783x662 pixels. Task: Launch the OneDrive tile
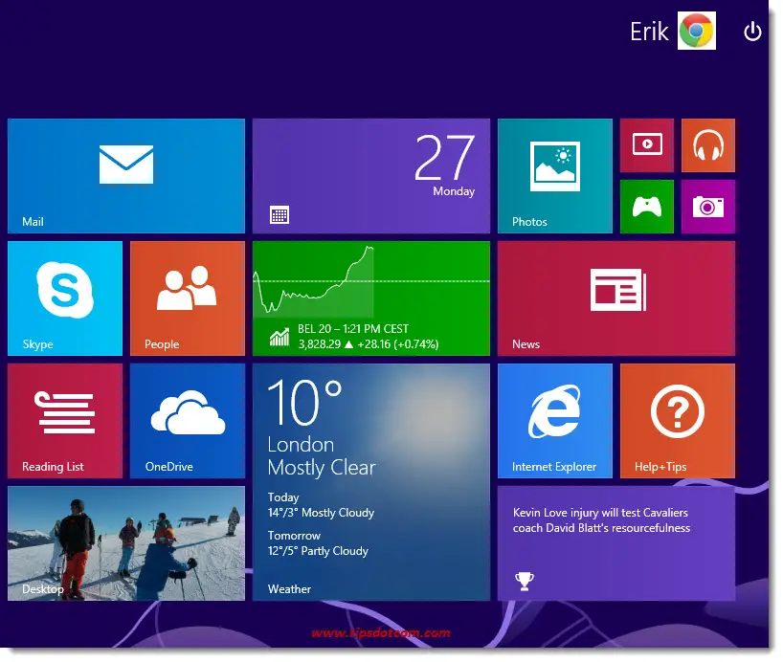tap(188, 421)
